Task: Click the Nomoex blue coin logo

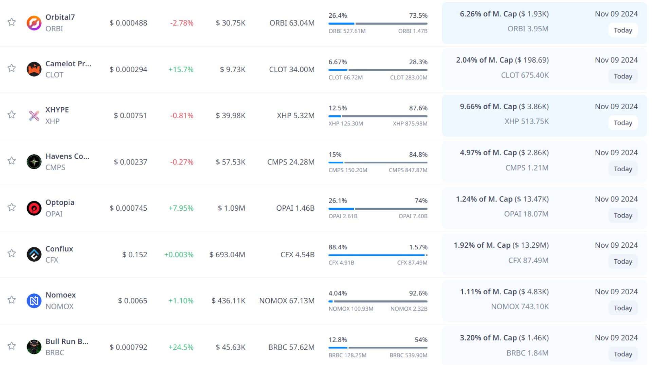Action: 34,301
